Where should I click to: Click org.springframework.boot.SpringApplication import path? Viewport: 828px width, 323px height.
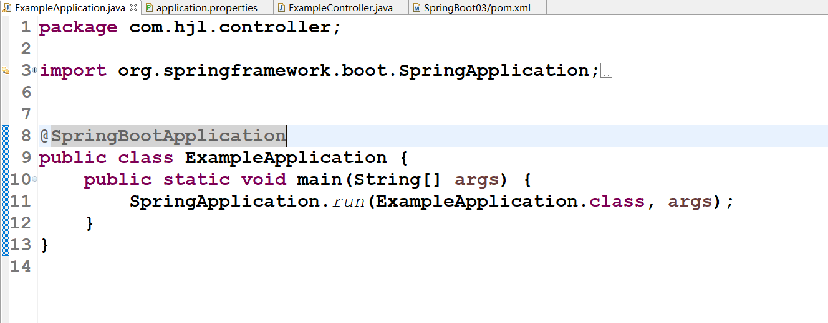[x=354, y=71]
